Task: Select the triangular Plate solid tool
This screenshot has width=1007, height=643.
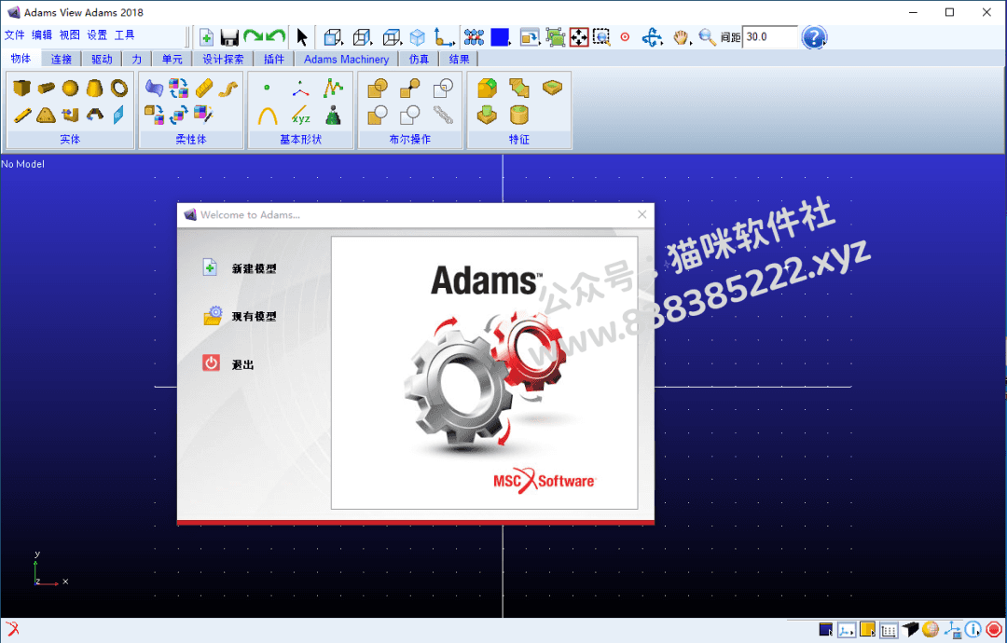Action: click(x=47, y=116)
